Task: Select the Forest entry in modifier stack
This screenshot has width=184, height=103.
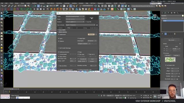Action: [172, 21]
